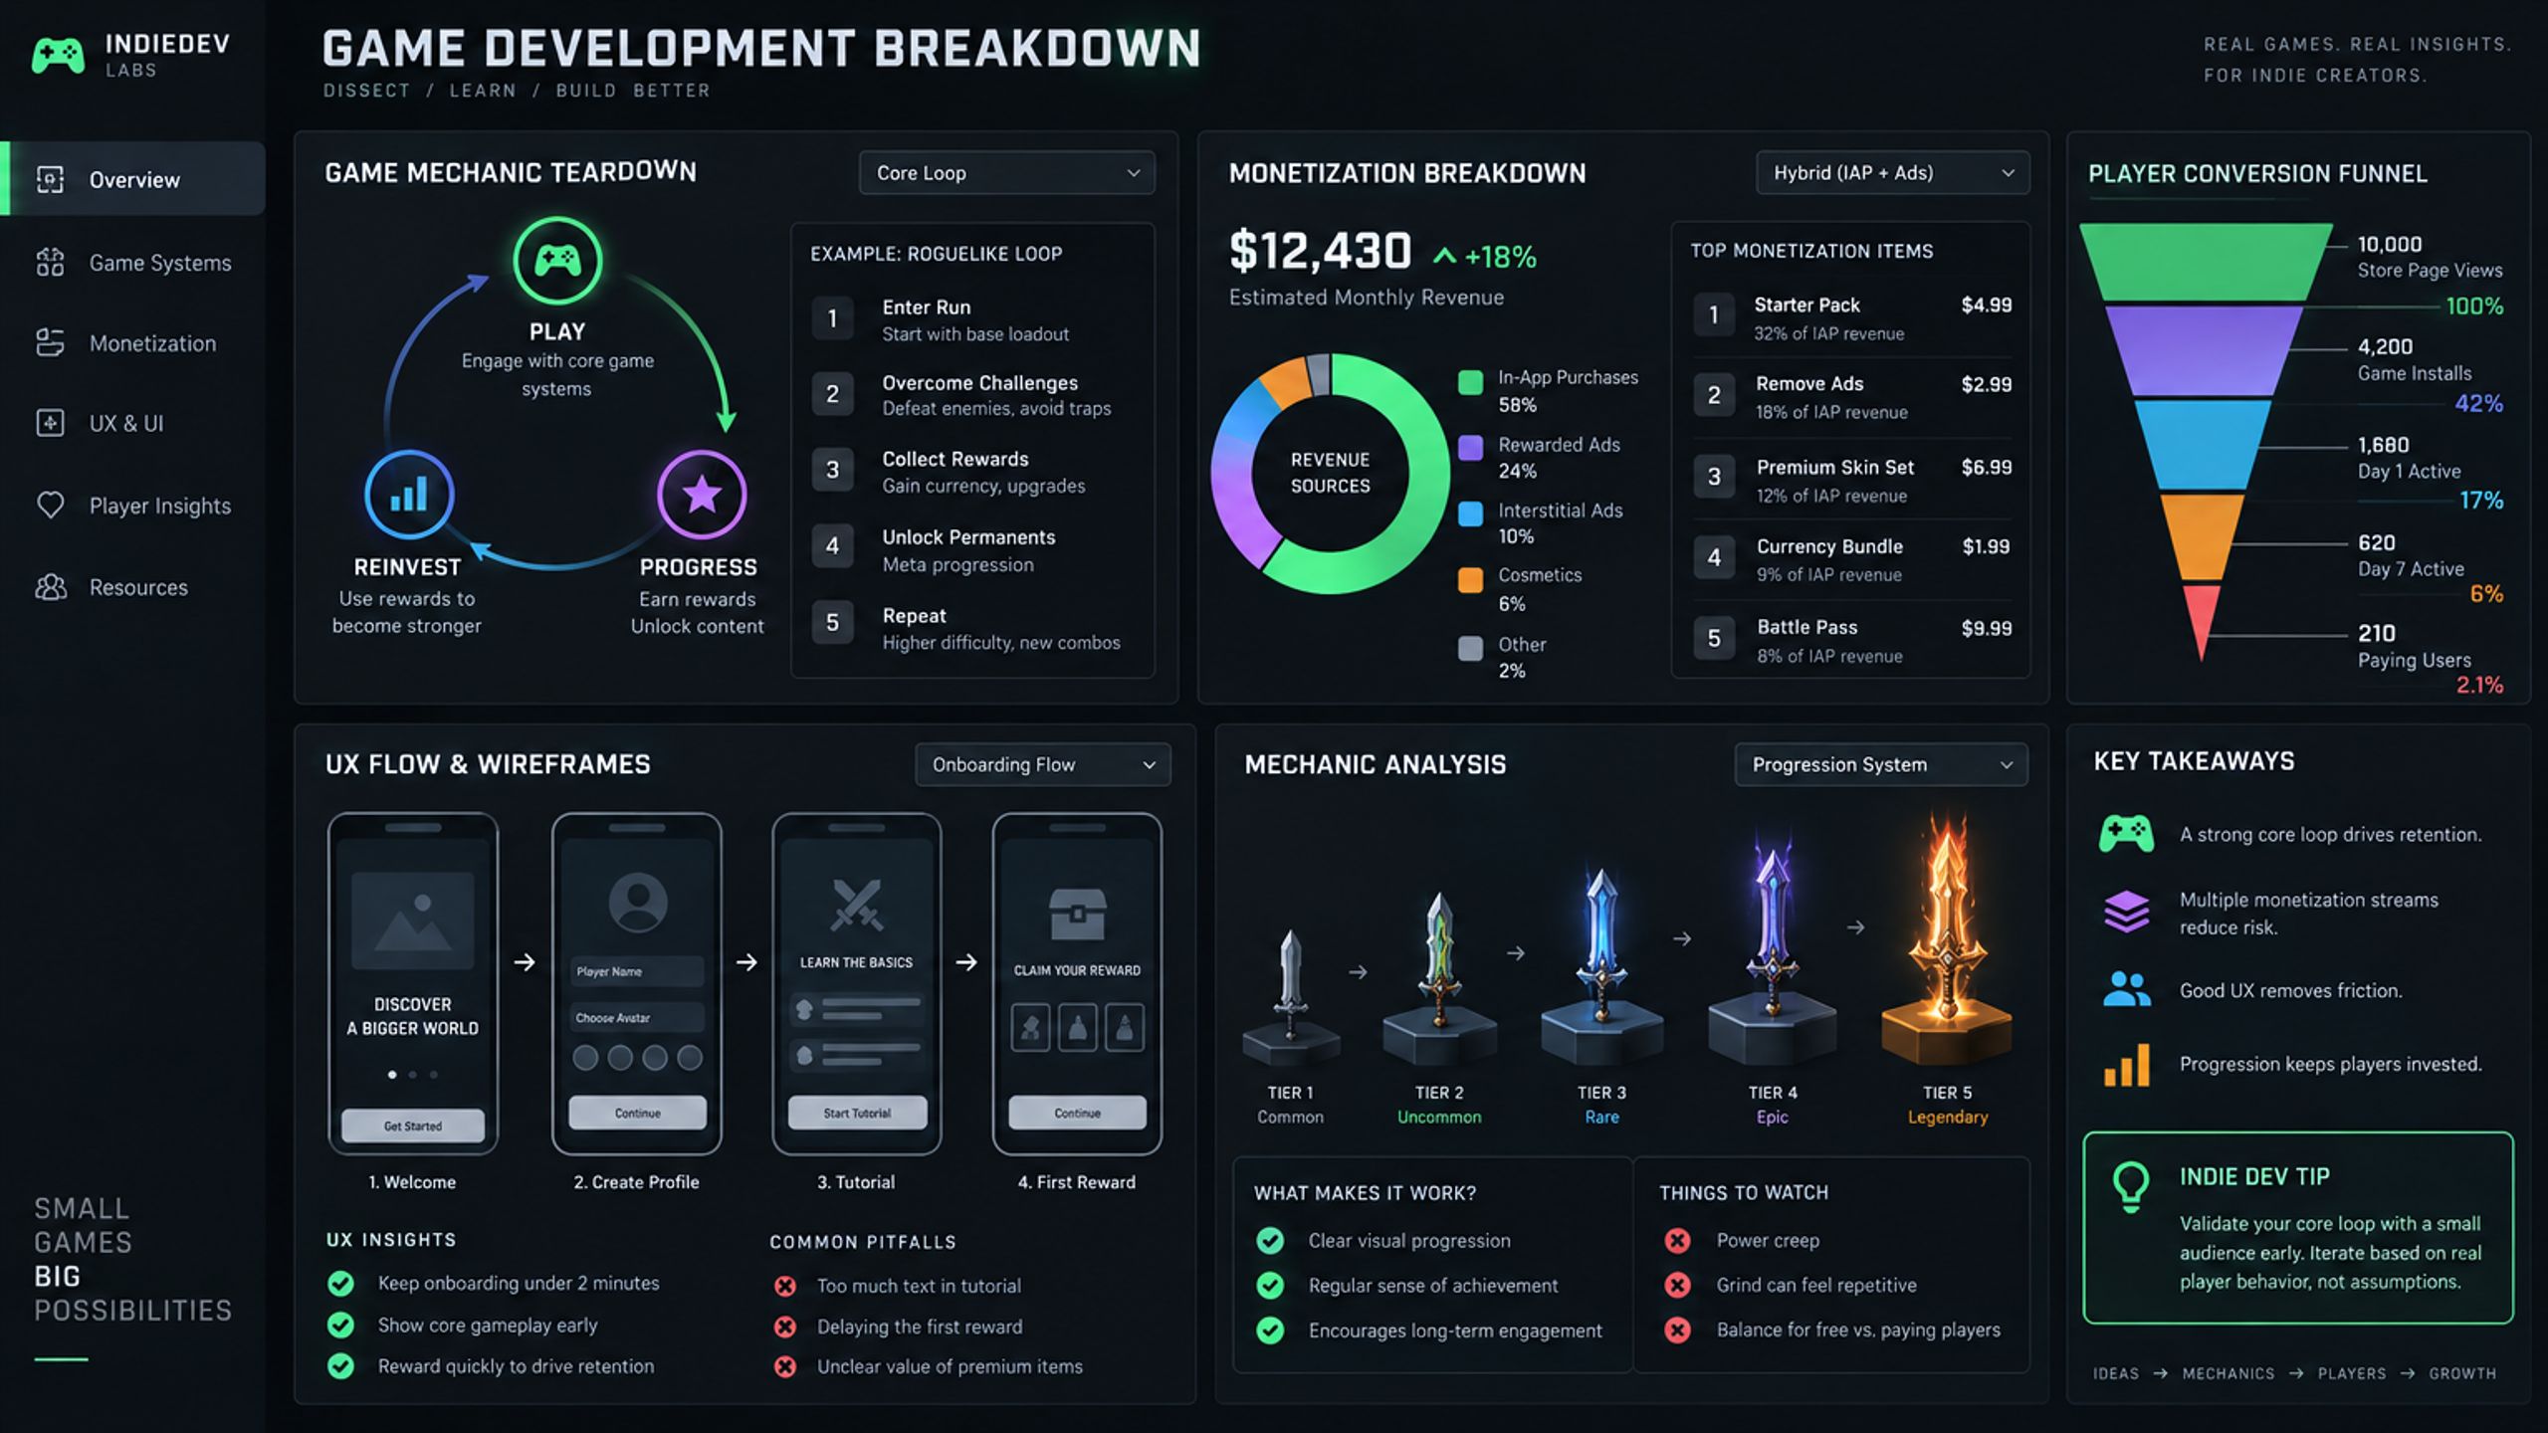
Task: Click the PROGRESS star circle icon
Action: click(x=702, y=495)
